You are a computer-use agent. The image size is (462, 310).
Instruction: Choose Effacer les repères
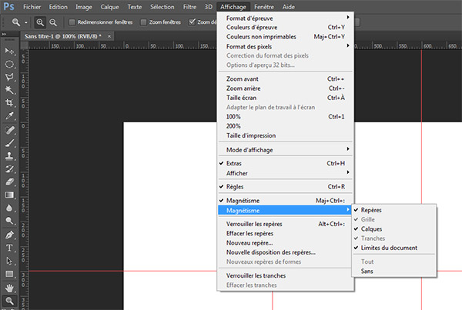(286, 233)
